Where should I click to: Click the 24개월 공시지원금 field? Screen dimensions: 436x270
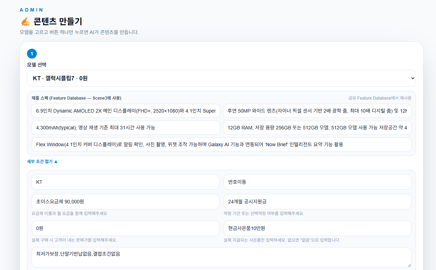point(318,202)
